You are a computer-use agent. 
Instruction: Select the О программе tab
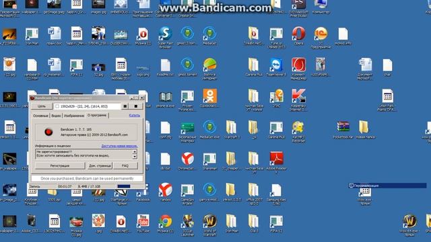(97, 115)
